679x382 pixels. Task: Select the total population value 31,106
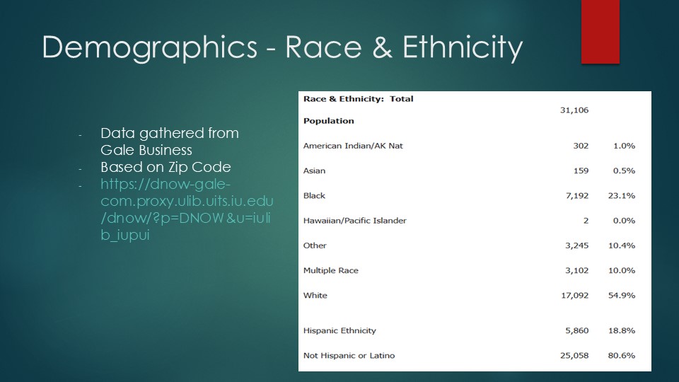tap(574, 110)
